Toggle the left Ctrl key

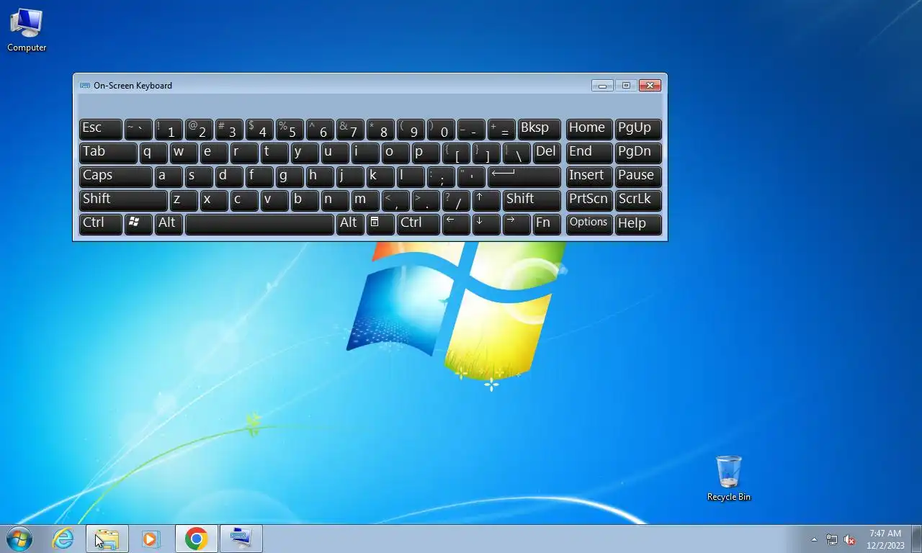[x=100, y=224]
